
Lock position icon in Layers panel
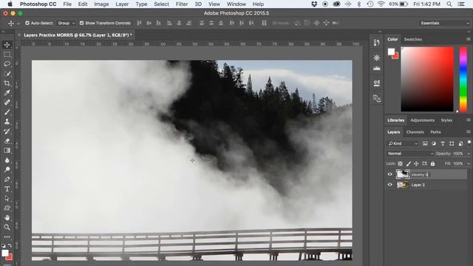416,163
